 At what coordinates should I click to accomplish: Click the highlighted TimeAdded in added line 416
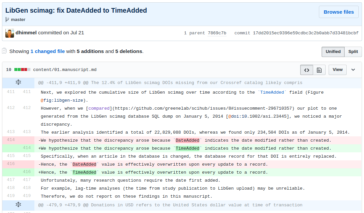84,172
